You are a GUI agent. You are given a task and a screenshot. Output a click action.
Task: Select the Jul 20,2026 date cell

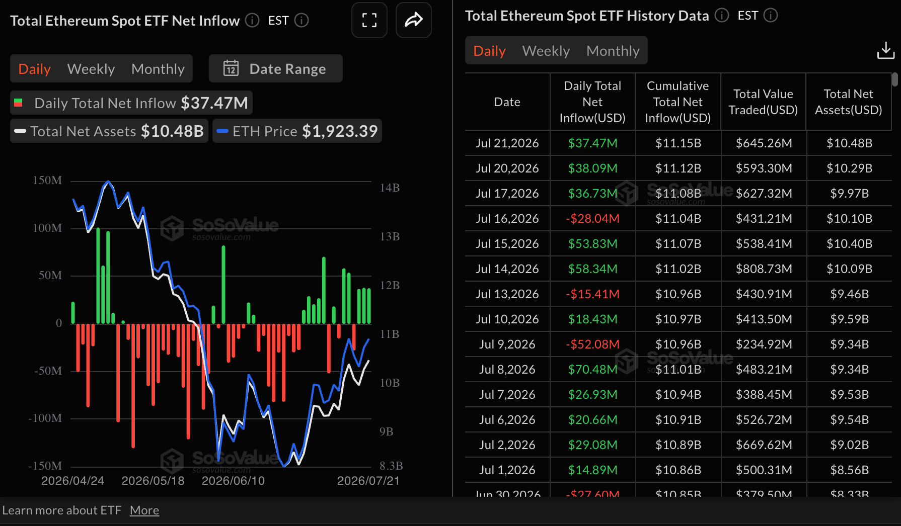coord(507,168)
